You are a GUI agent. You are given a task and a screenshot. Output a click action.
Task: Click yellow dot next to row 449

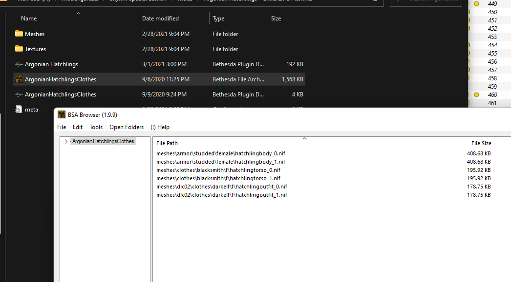[x=476, y=4]
